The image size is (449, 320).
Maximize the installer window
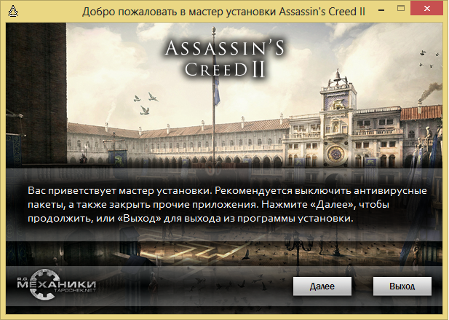pyautogui.click(x=401, y=9)
